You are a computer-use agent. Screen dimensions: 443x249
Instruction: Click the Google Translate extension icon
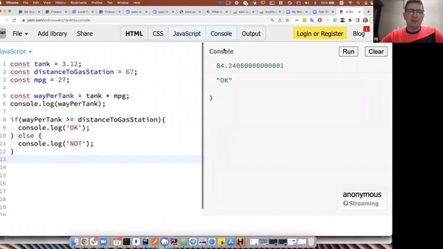click(x=312, y=20)
